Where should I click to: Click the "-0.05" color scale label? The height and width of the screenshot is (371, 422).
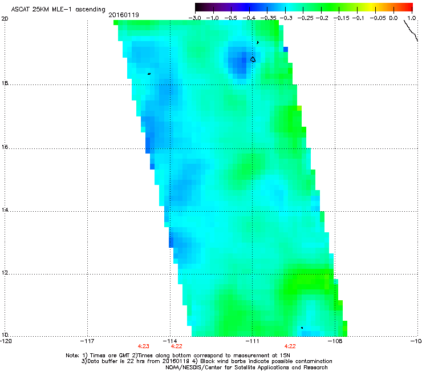coord(378,18)
